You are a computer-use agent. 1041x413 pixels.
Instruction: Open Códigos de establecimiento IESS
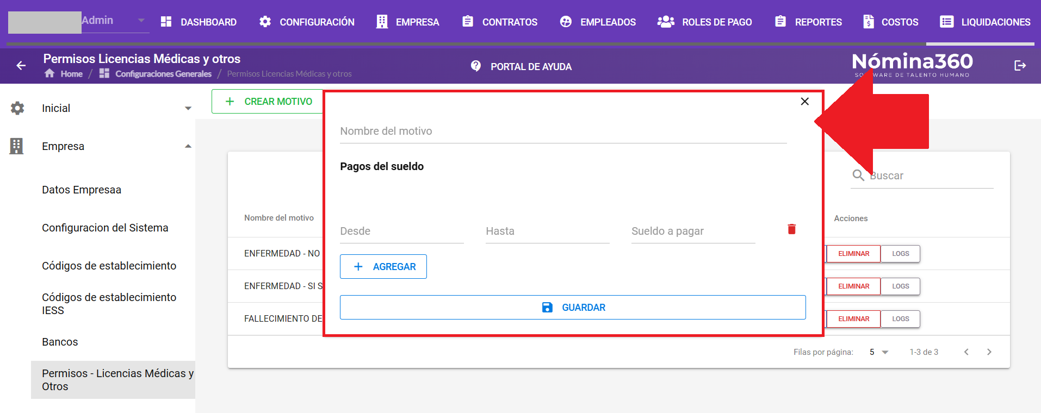point(109,304)
